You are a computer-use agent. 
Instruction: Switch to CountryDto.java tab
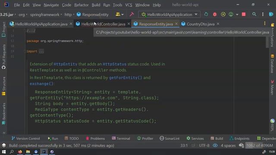pos(201,24)
